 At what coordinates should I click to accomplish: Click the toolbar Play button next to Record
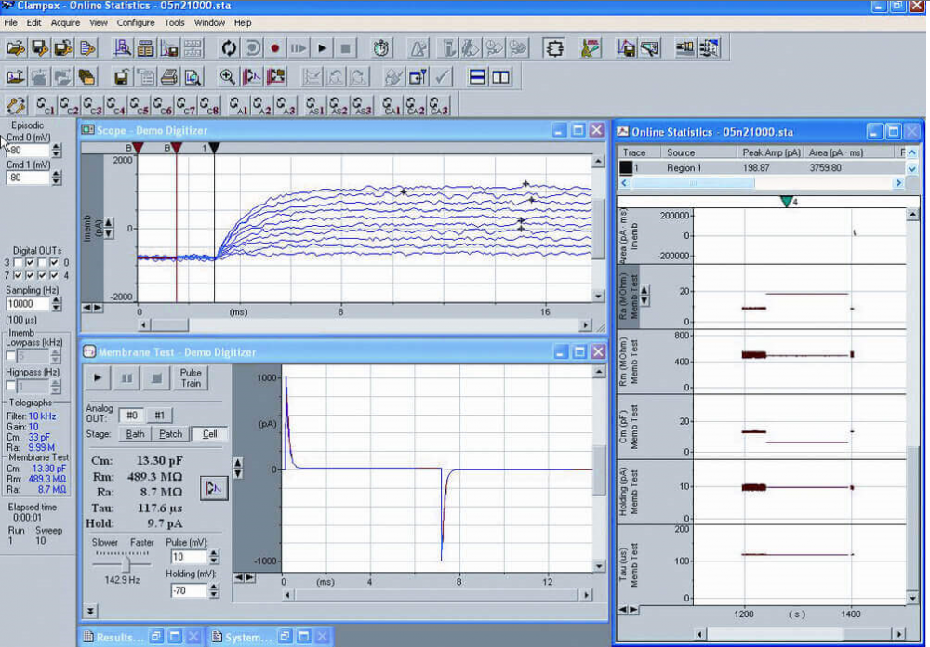tap(322, 47)
